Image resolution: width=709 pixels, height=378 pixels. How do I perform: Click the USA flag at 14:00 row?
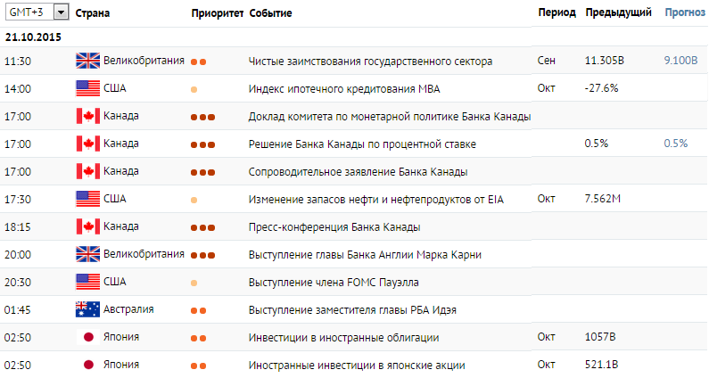tap(87, 88)
